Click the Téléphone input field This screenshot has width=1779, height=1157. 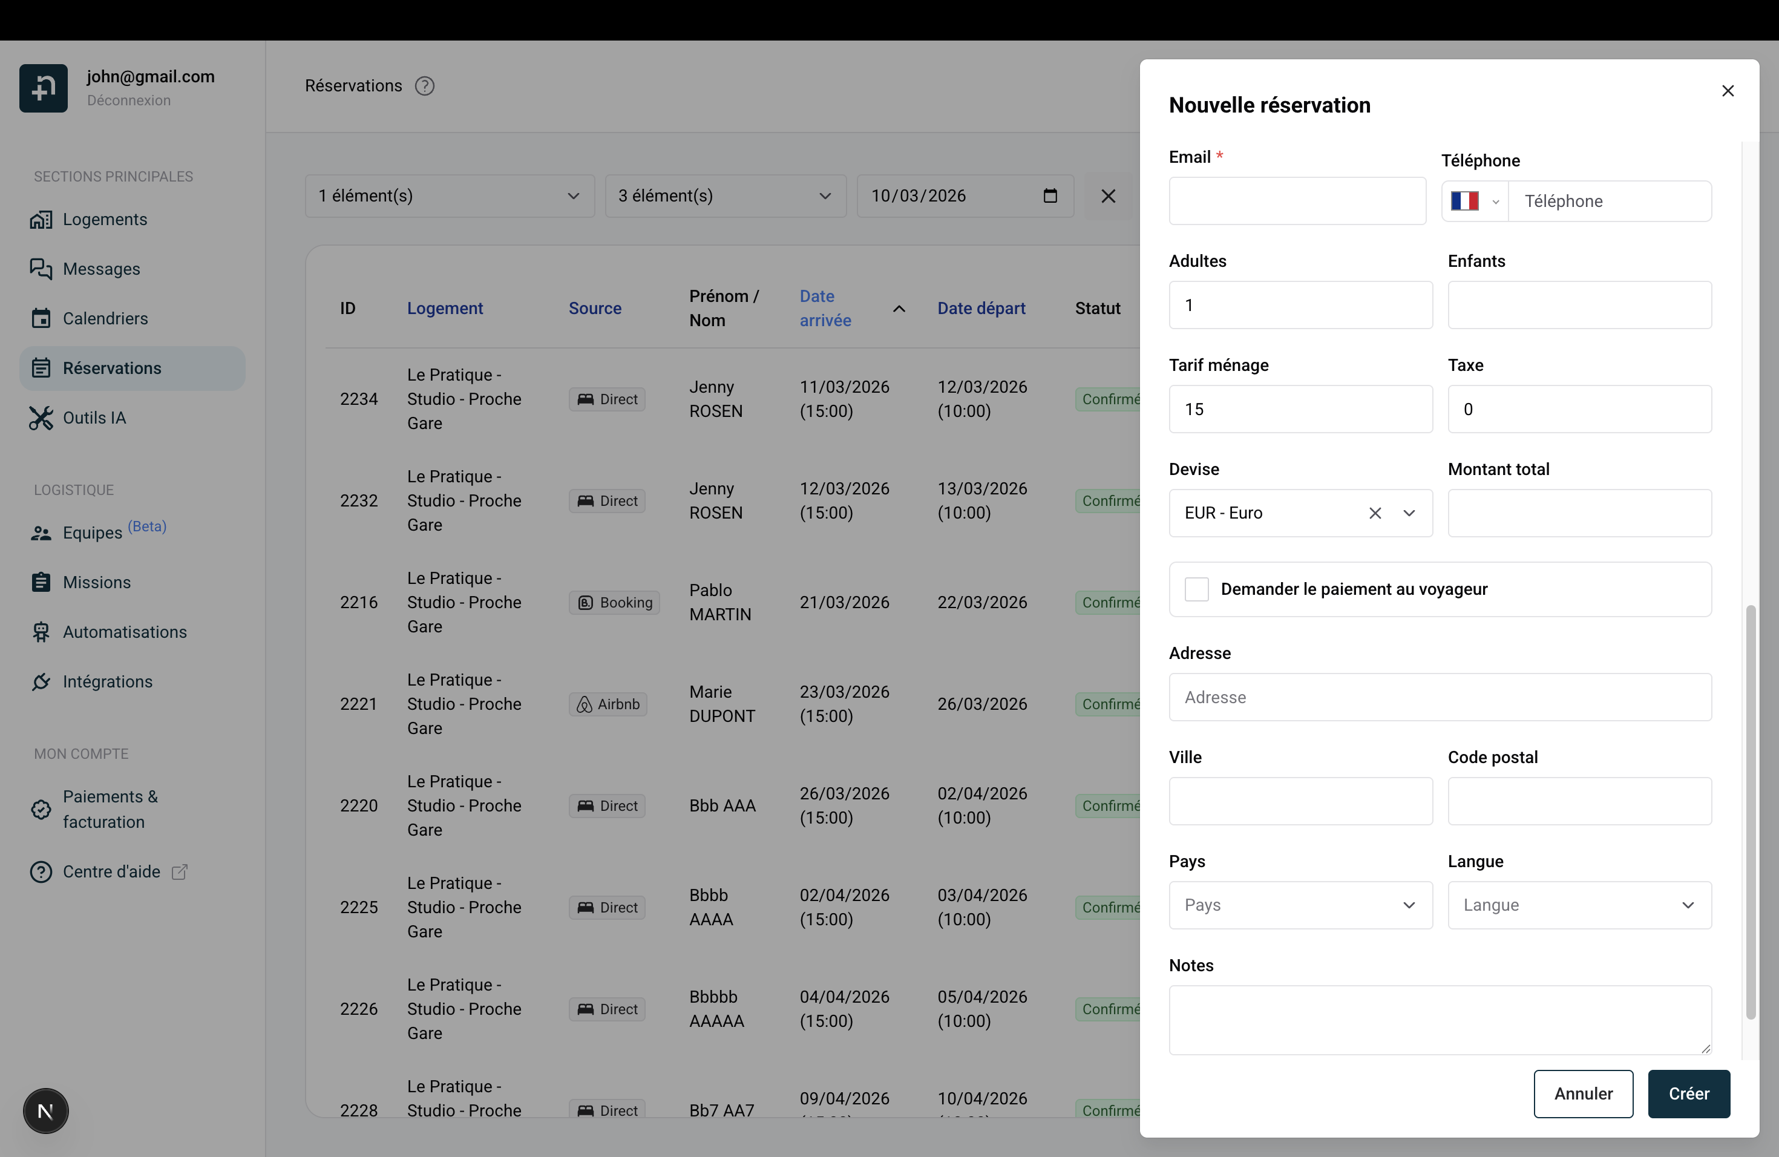point(1610,202)
